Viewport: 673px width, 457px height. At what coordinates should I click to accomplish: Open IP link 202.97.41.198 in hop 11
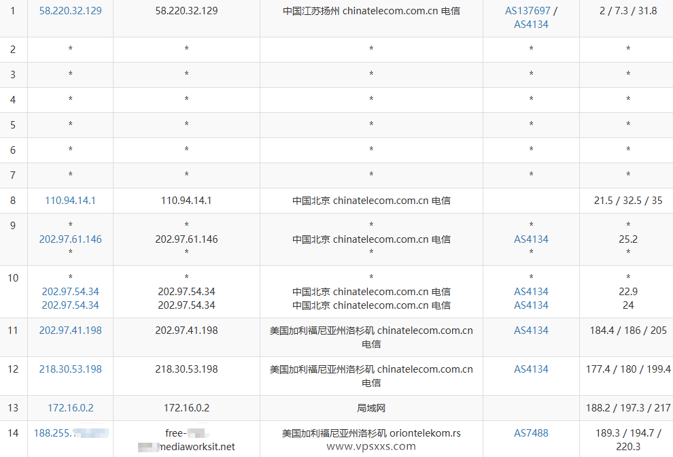(71, 331)
